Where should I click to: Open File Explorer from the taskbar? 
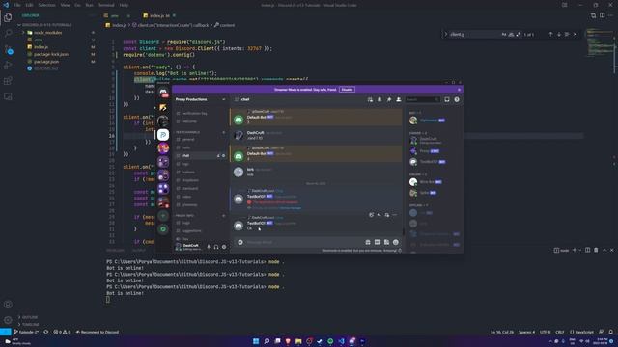coord(298,341)
